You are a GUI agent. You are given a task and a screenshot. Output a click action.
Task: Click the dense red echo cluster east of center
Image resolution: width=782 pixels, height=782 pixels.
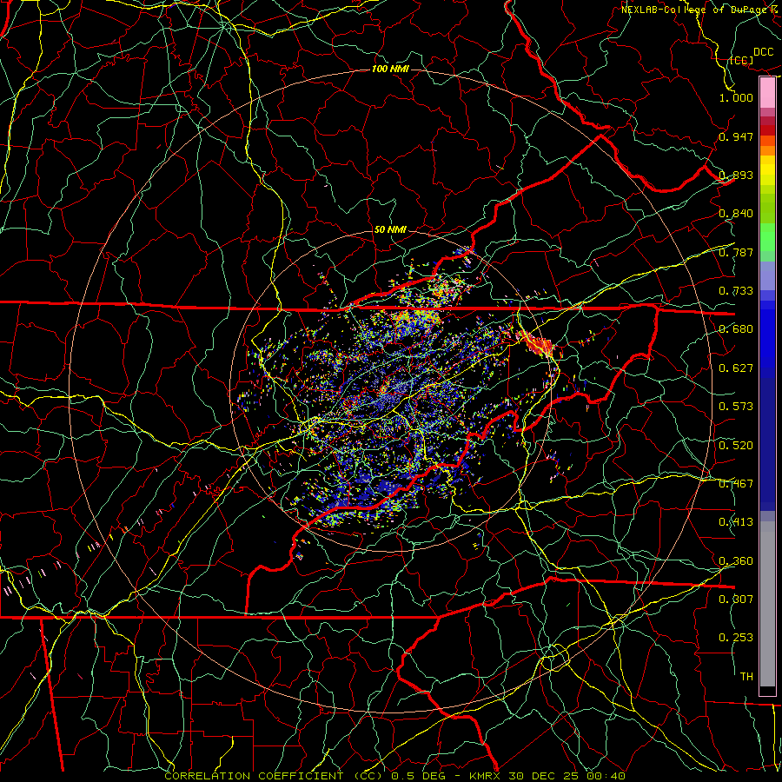[537, 344]
